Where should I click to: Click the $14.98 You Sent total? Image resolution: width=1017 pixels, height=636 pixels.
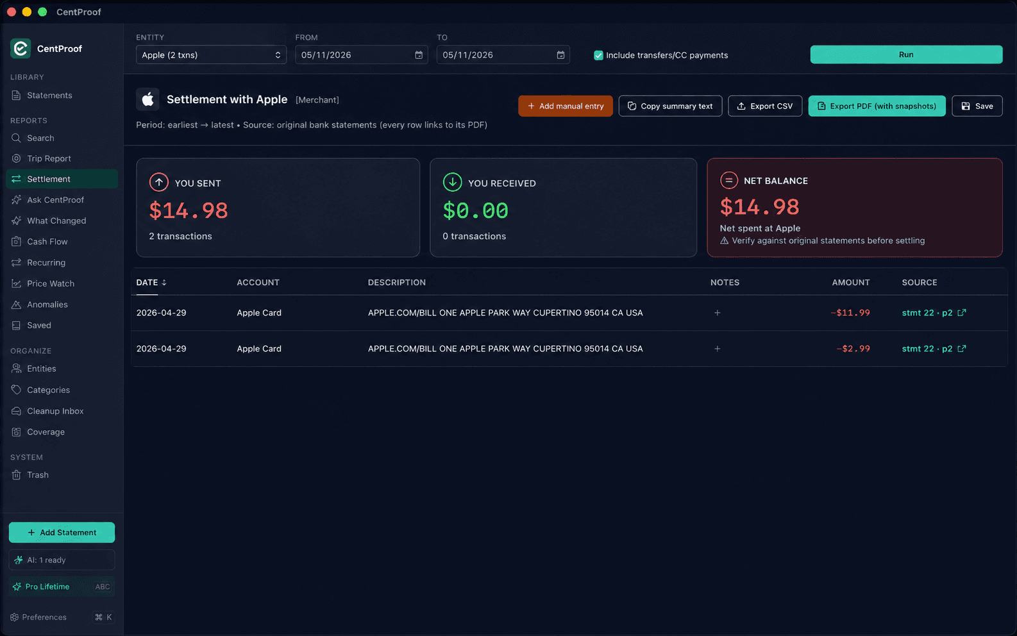(189, 210)
